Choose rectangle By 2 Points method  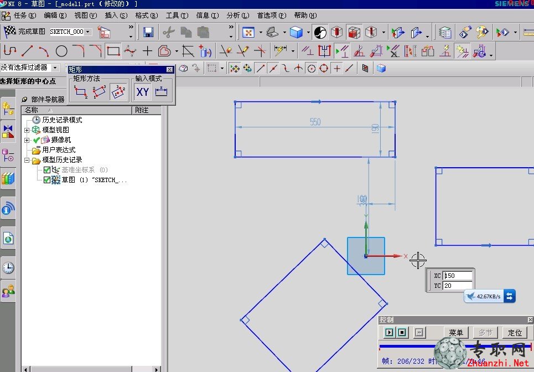click(x=81, y=92)
